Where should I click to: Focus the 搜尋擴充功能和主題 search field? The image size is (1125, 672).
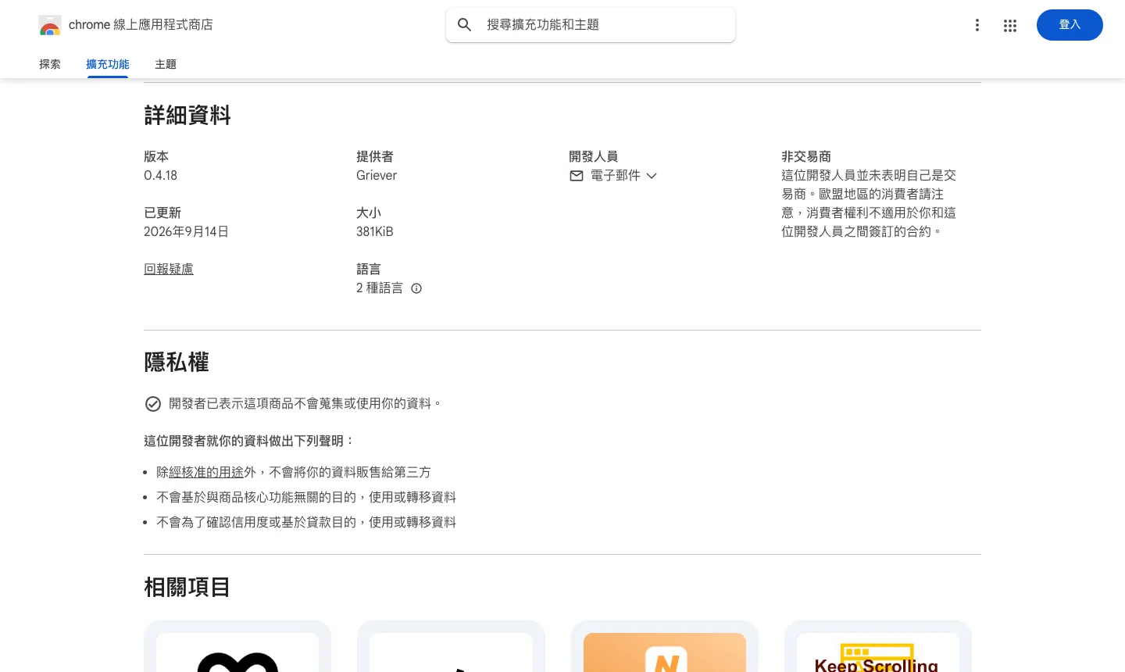[591, 25]
